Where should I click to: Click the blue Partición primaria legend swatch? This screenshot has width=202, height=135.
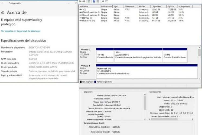click(95, 82)
